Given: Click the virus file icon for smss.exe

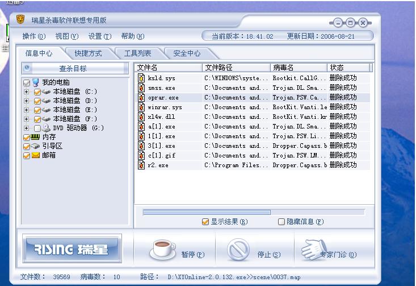Looking at the screenshot, I should pos(141,88).
